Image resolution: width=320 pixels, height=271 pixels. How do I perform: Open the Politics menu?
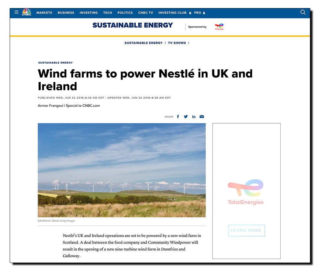click(125, 13)
